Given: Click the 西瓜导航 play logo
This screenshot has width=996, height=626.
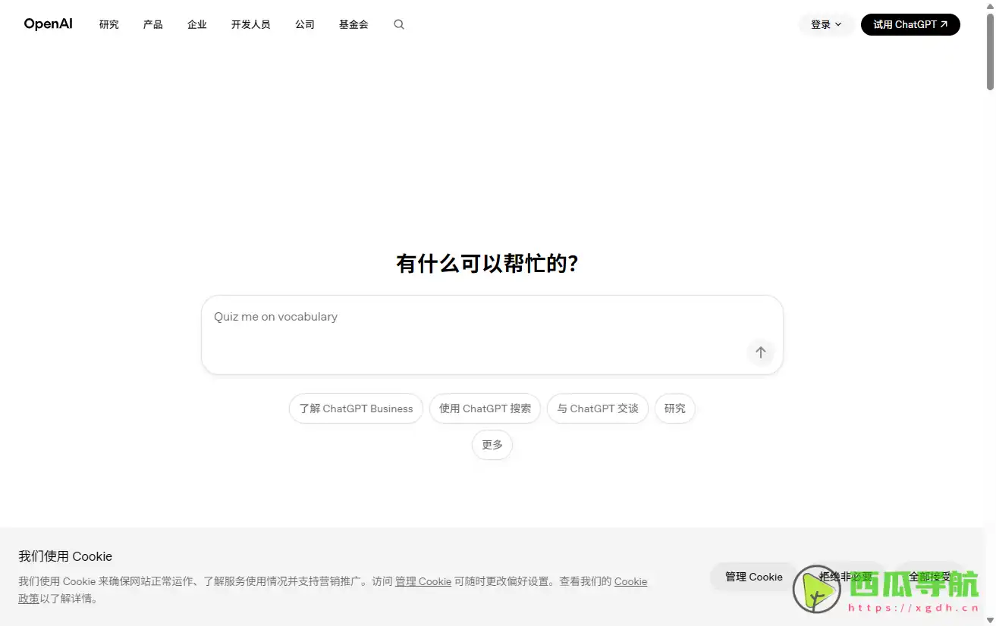Looking at the screenshot, I should pos(817,590).
